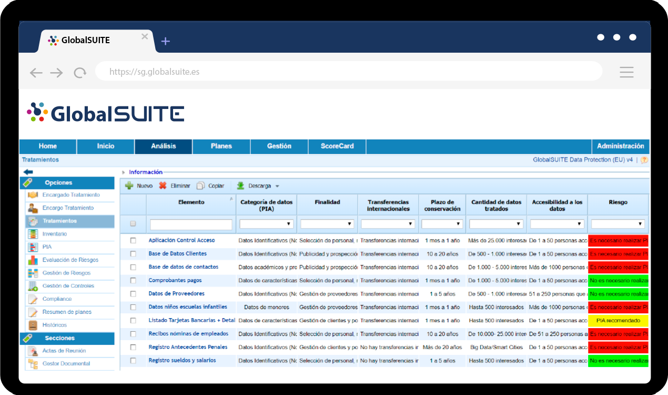Check the row for Registro Antecedentes Penales
The height and width of the screenshot is (395, 668).
(133, 347)
